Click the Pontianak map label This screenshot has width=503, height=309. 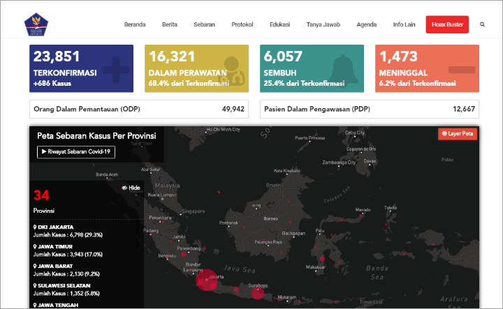click(228, 223)
